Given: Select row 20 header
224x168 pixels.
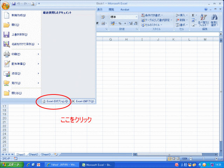Looking at the screenshot, I should click(x=4, y=118).
